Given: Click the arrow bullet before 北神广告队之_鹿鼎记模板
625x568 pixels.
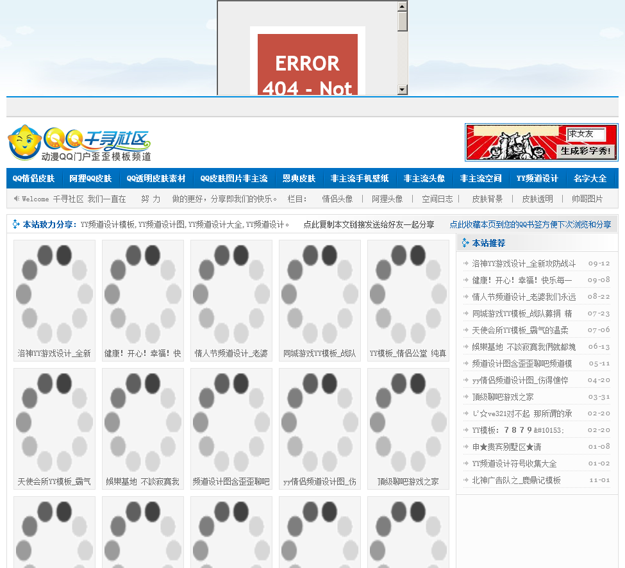Looking at the screenshot, I should (465, 480).
